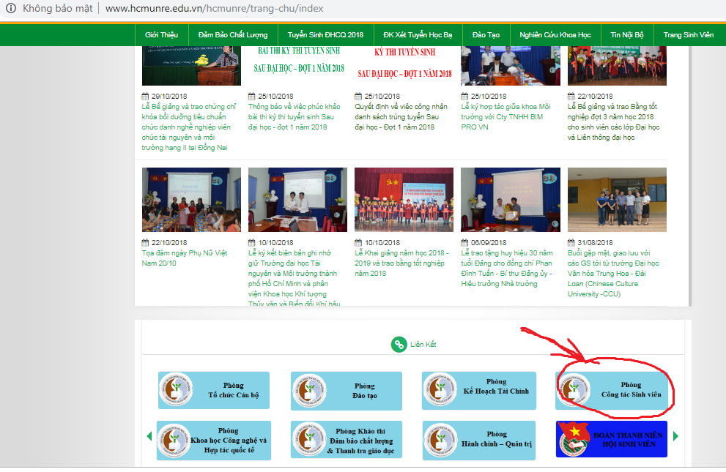The image size is (726, 472).
Task: Click the Đoàn Thanh Niên Hội Sinh Viên banner
Action: pyautogui.click(x=612, y=439)
